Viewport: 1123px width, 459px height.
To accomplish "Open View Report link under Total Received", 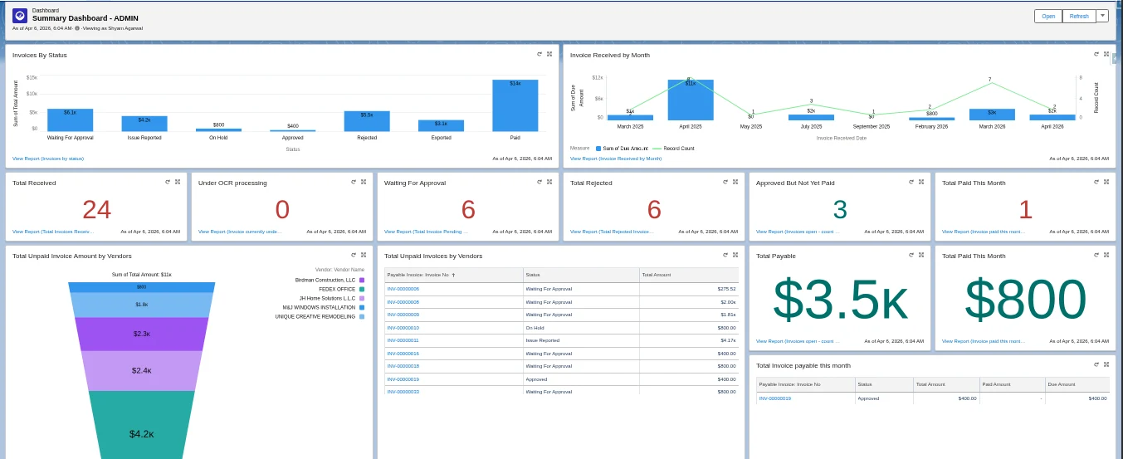I will pyautogui.click(x=53, y=232).
